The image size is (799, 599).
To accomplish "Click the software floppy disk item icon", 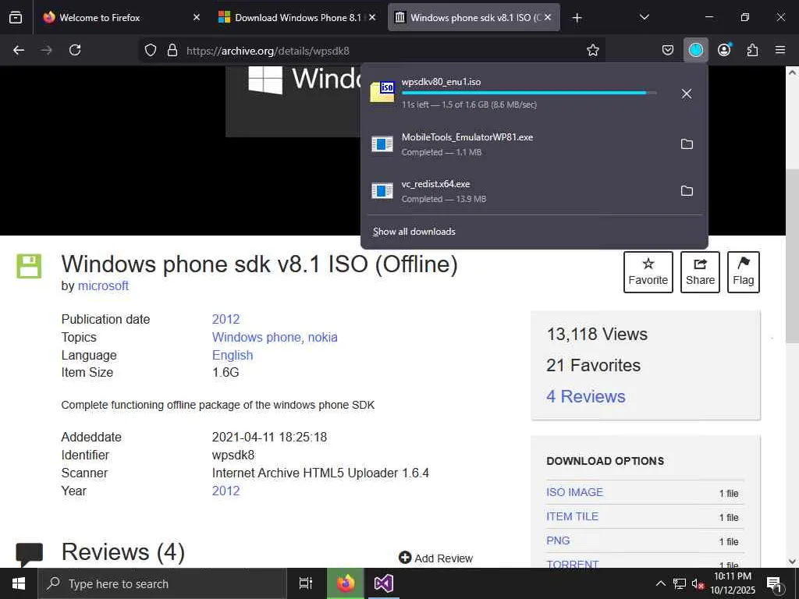I will click(x=29, y=267).
